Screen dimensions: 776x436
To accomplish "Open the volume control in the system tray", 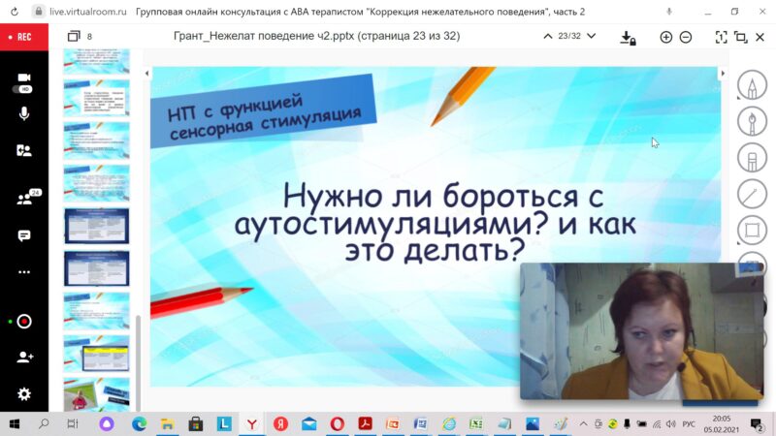I will click(x=670, y=423).
